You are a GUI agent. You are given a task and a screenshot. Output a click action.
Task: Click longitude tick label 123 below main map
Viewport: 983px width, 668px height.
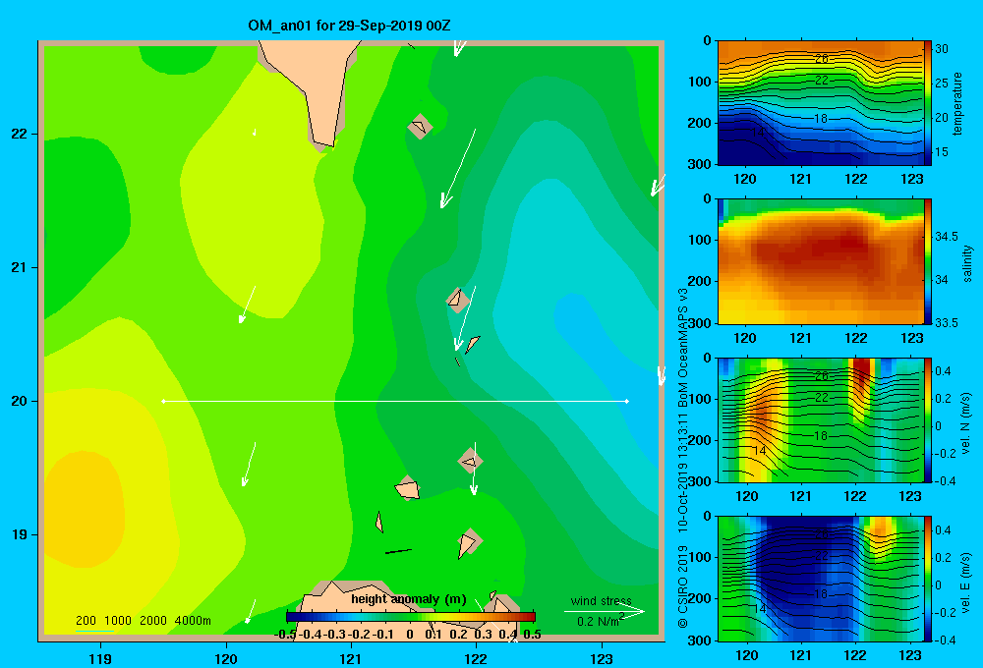click(602, 658)
